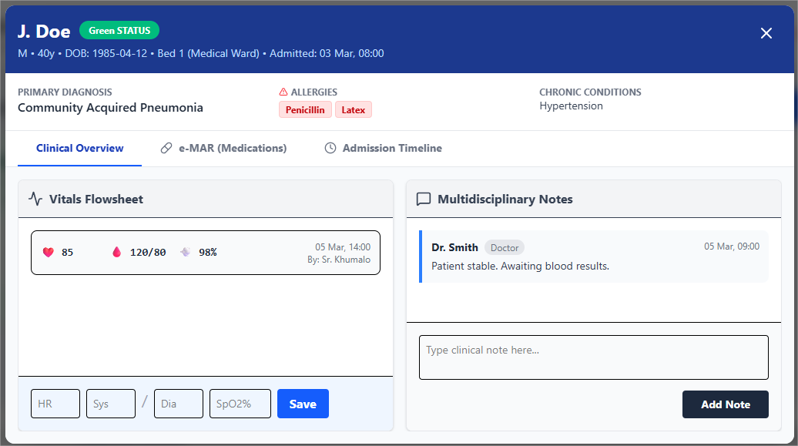Select the Latex allergy badge
The height and width of the screenshot is (446, 798).
(353, 109)
